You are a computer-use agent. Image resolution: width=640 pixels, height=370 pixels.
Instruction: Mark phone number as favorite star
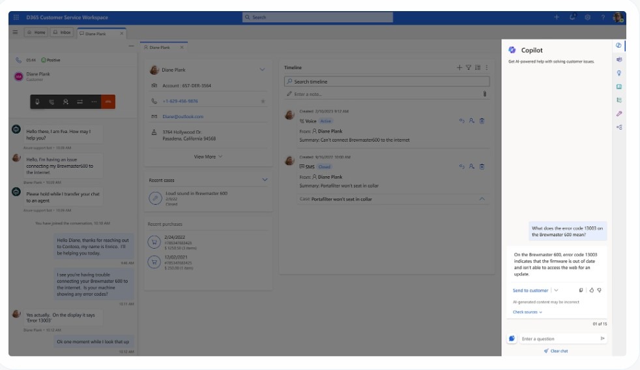click(x=263, y=101)
